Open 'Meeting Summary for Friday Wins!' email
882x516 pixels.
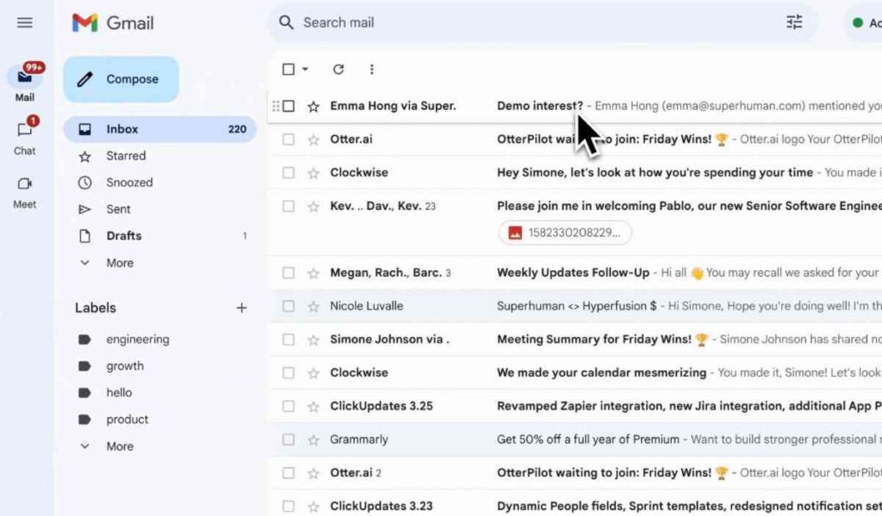pos(594,339)
